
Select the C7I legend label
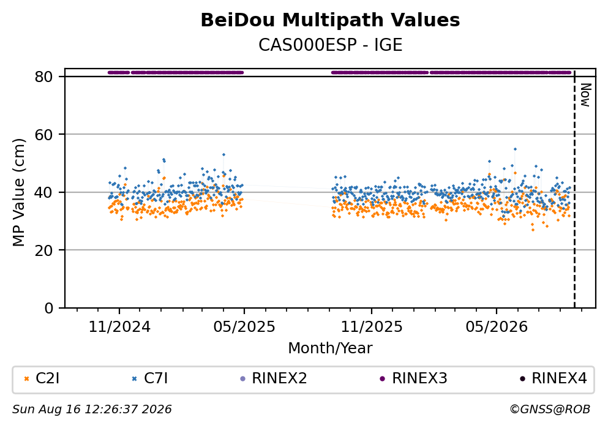[x=156, y=378]
